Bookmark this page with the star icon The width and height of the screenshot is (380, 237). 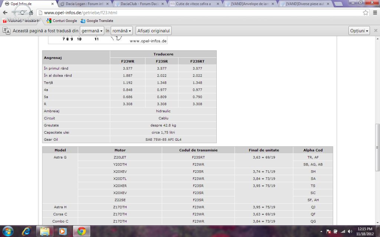pyautogui.click(x=366, y=13)
